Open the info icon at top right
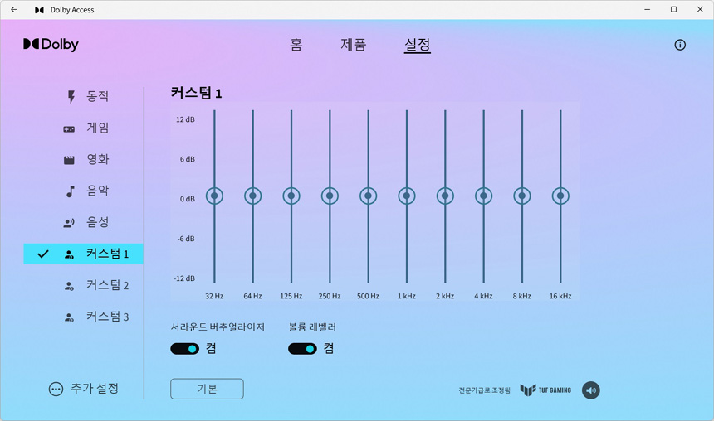The image size is (714, 421). (x=680, y=45)
